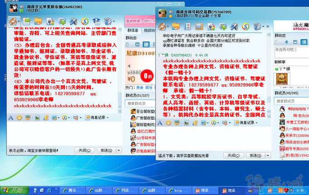Click the list-board icon in 号码交易群 toolbar
309x195 pixels.
click(x=187, y=26)
